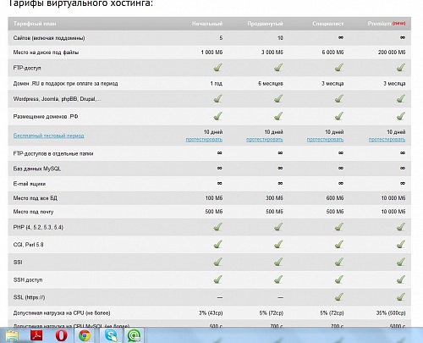Click FTP-доступ checkmark in Продвинутый column
423x343 pixels.
click(278, 68)
